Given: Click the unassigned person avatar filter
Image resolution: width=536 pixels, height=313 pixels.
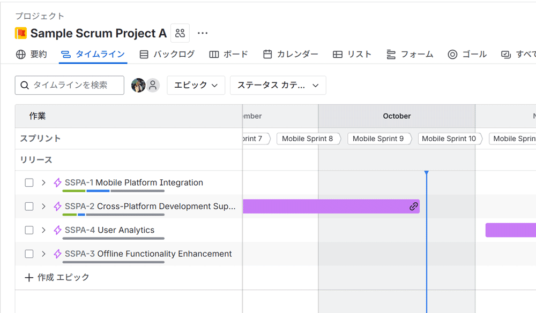Looking at the screenshot, I should (153, 85).
